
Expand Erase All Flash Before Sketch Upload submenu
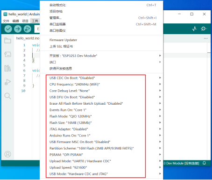(x=101, y=103)
